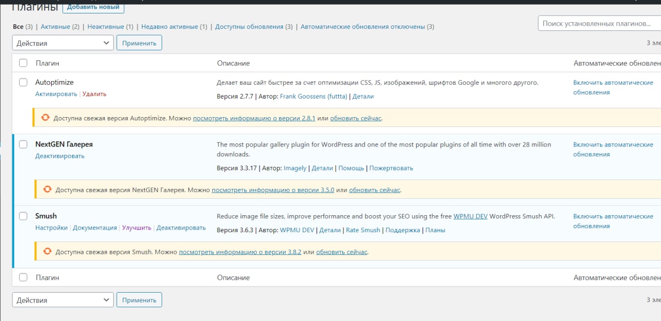Enable automatic updates for Autoptimize
The height and width of the screenshot is (321, 661).
pos(613,87)
